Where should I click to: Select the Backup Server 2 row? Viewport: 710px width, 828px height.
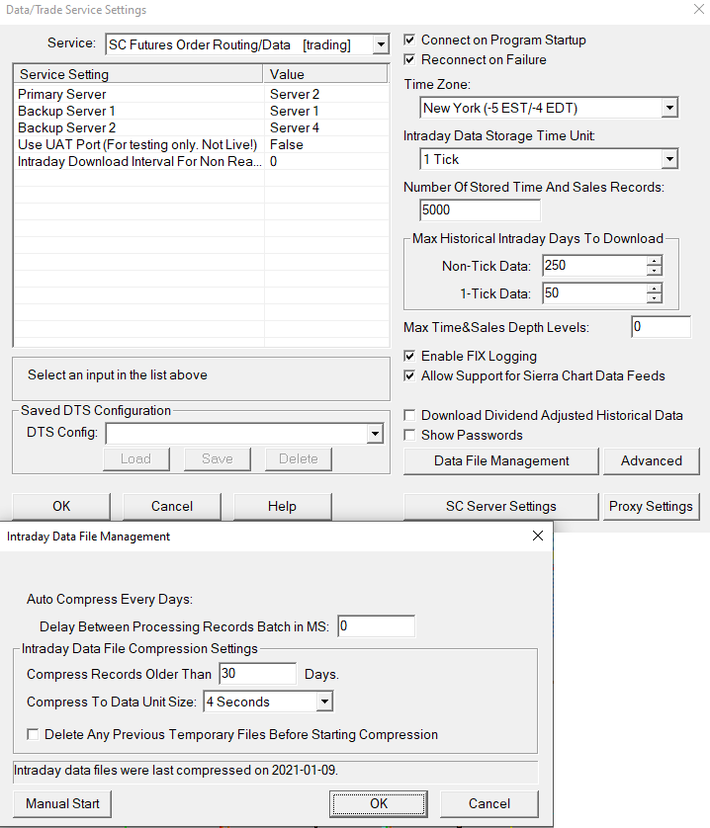coord(202,127)
